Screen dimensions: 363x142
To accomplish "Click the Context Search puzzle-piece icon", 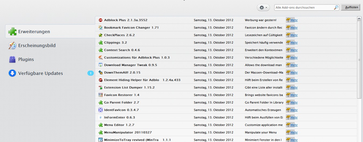I will tap(101, 50).
